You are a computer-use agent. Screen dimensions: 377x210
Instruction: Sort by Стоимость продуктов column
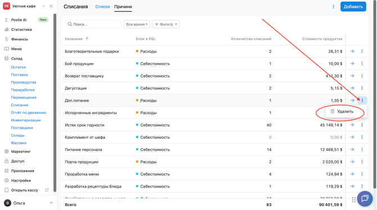322,39
